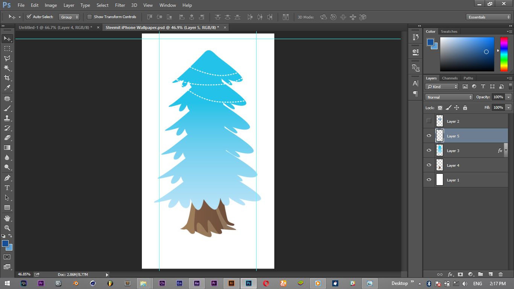Open Essentials workspace dropdown
The width and height of the screenshot is (514, 289).
click(x=488, y=17)
